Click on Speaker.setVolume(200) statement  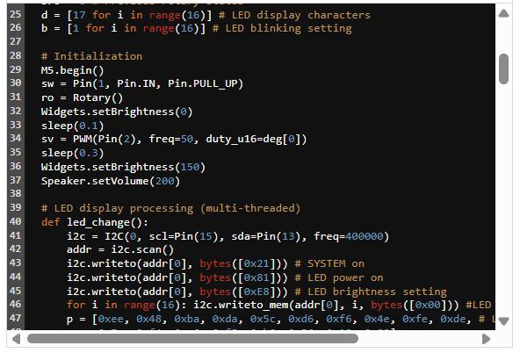tap(111, 181)
